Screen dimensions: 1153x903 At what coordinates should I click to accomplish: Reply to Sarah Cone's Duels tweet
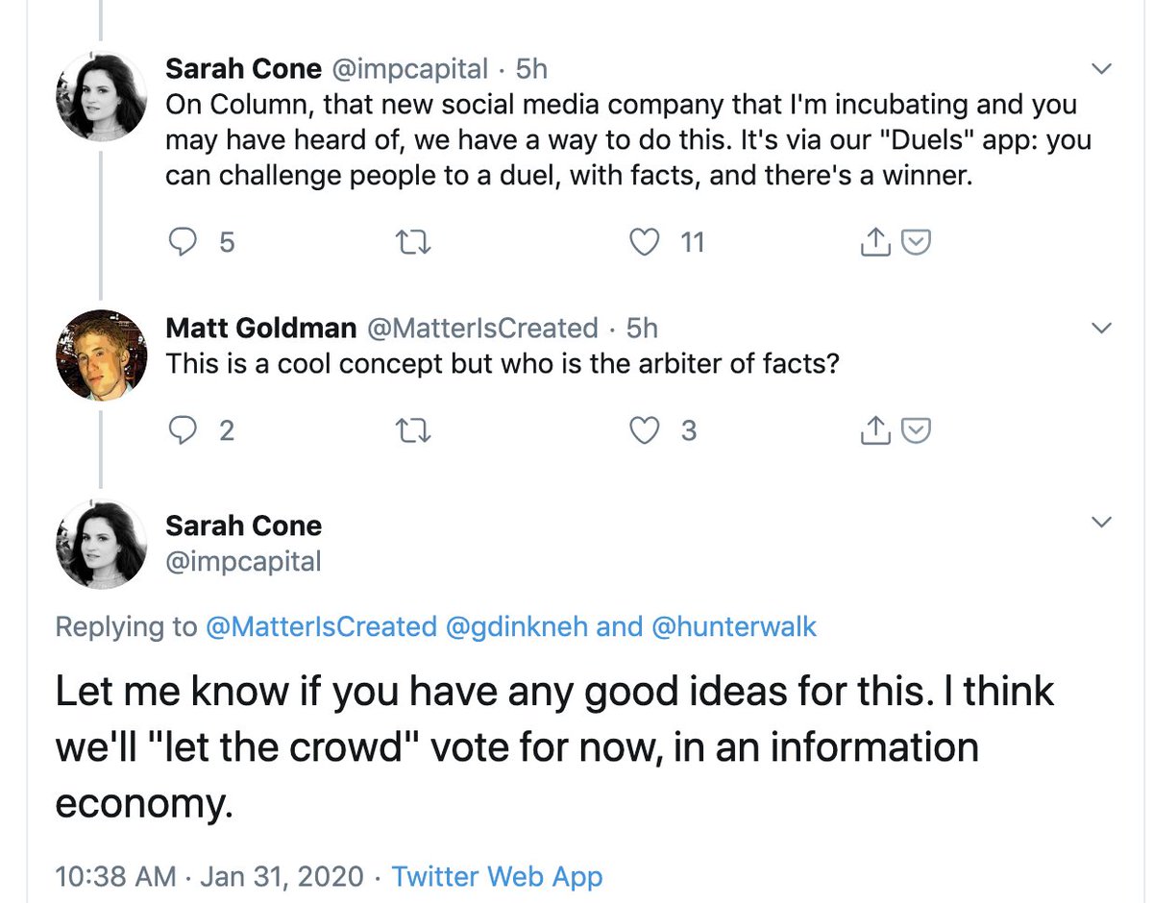tap(184, 243)
